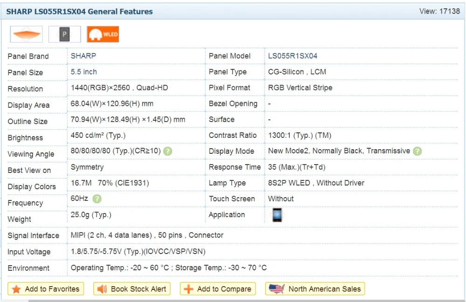Click the orange WLED backlight icon
The height and width of the screenshot is (302, 466).
tap(103, 34)
